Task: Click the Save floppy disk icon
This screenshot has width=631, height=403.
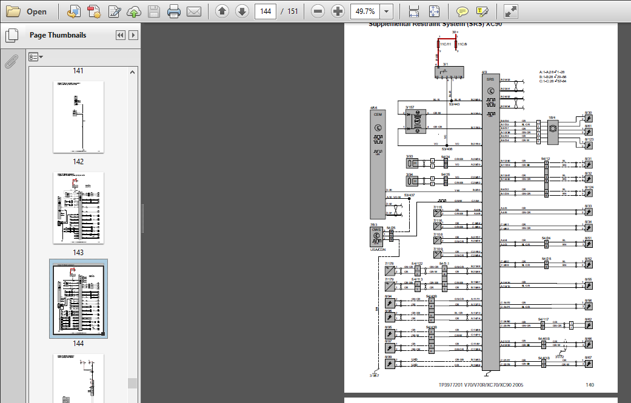Action: pyautogui.click(x=154, y=12)
